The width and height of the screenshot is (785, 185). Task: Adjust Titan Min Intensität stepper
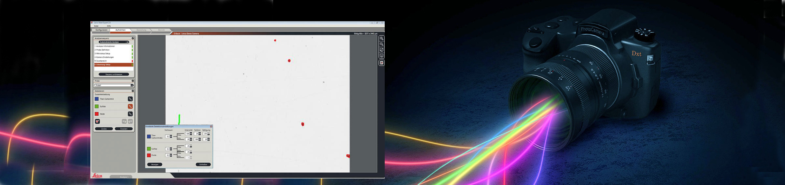click(x=191, y=139)
